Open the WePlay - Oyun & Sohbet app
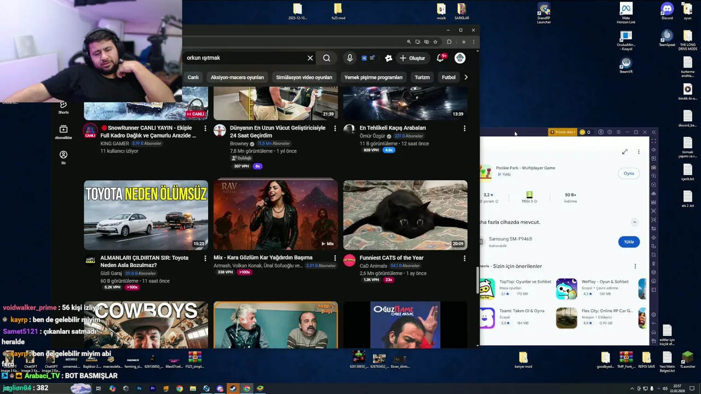Viewport: 701px width, 394px height. click(594, 288)
